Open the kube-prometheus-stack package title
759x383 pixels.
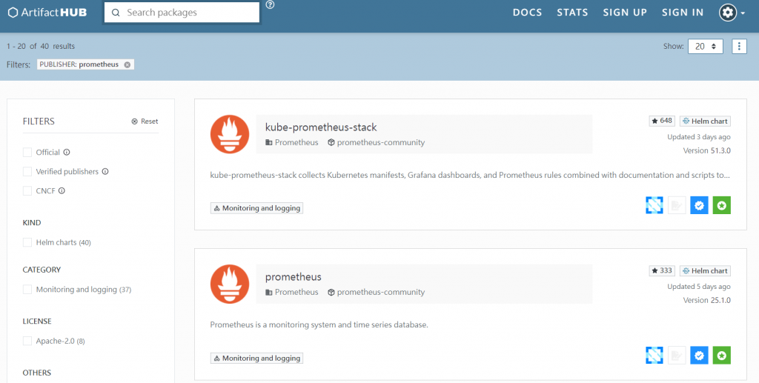(x=321, y=127)
